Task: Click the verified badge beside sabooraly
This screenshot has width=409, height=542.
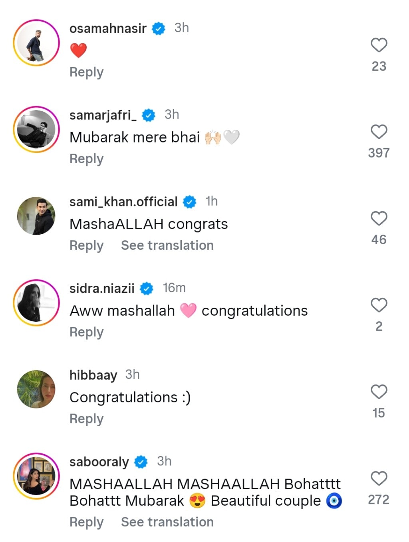Action: click(141, 461)
